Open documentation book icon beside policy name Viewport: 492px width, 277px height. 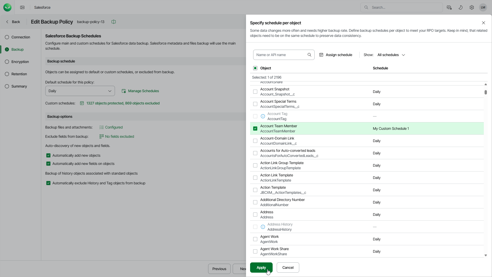click(x=114, y=22)
